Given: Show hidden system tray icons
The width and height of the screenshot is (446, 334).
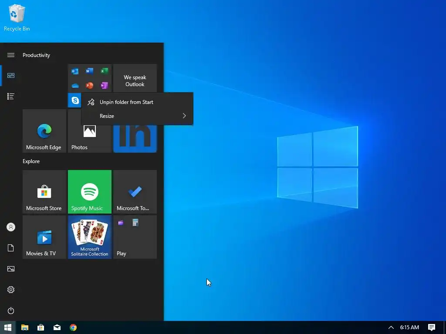Looking at the screenshot, I should click(x=391, y=327).
